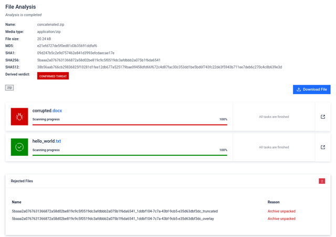Viewport: 336px width, 237px height.
Task: Click the Analysis is completed status text
Action: (x=23, y=15)
